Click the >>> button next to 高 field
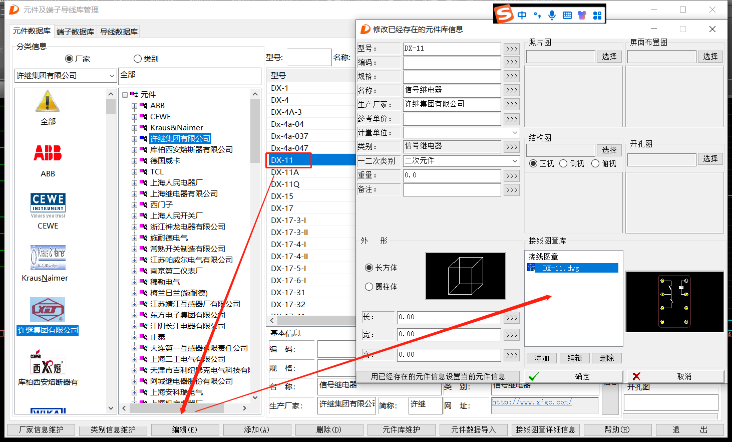 click(511, 355)
